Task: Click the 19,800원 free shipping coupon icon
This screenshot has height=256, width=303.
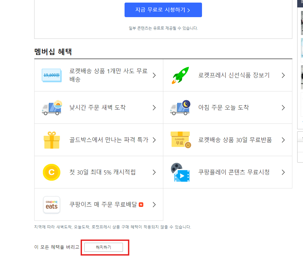Action: click(x=52, y=75)
